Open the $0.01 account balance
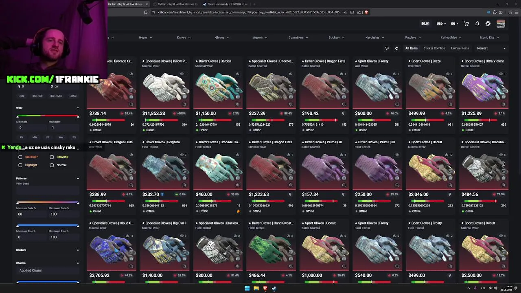 click(425, 24)
